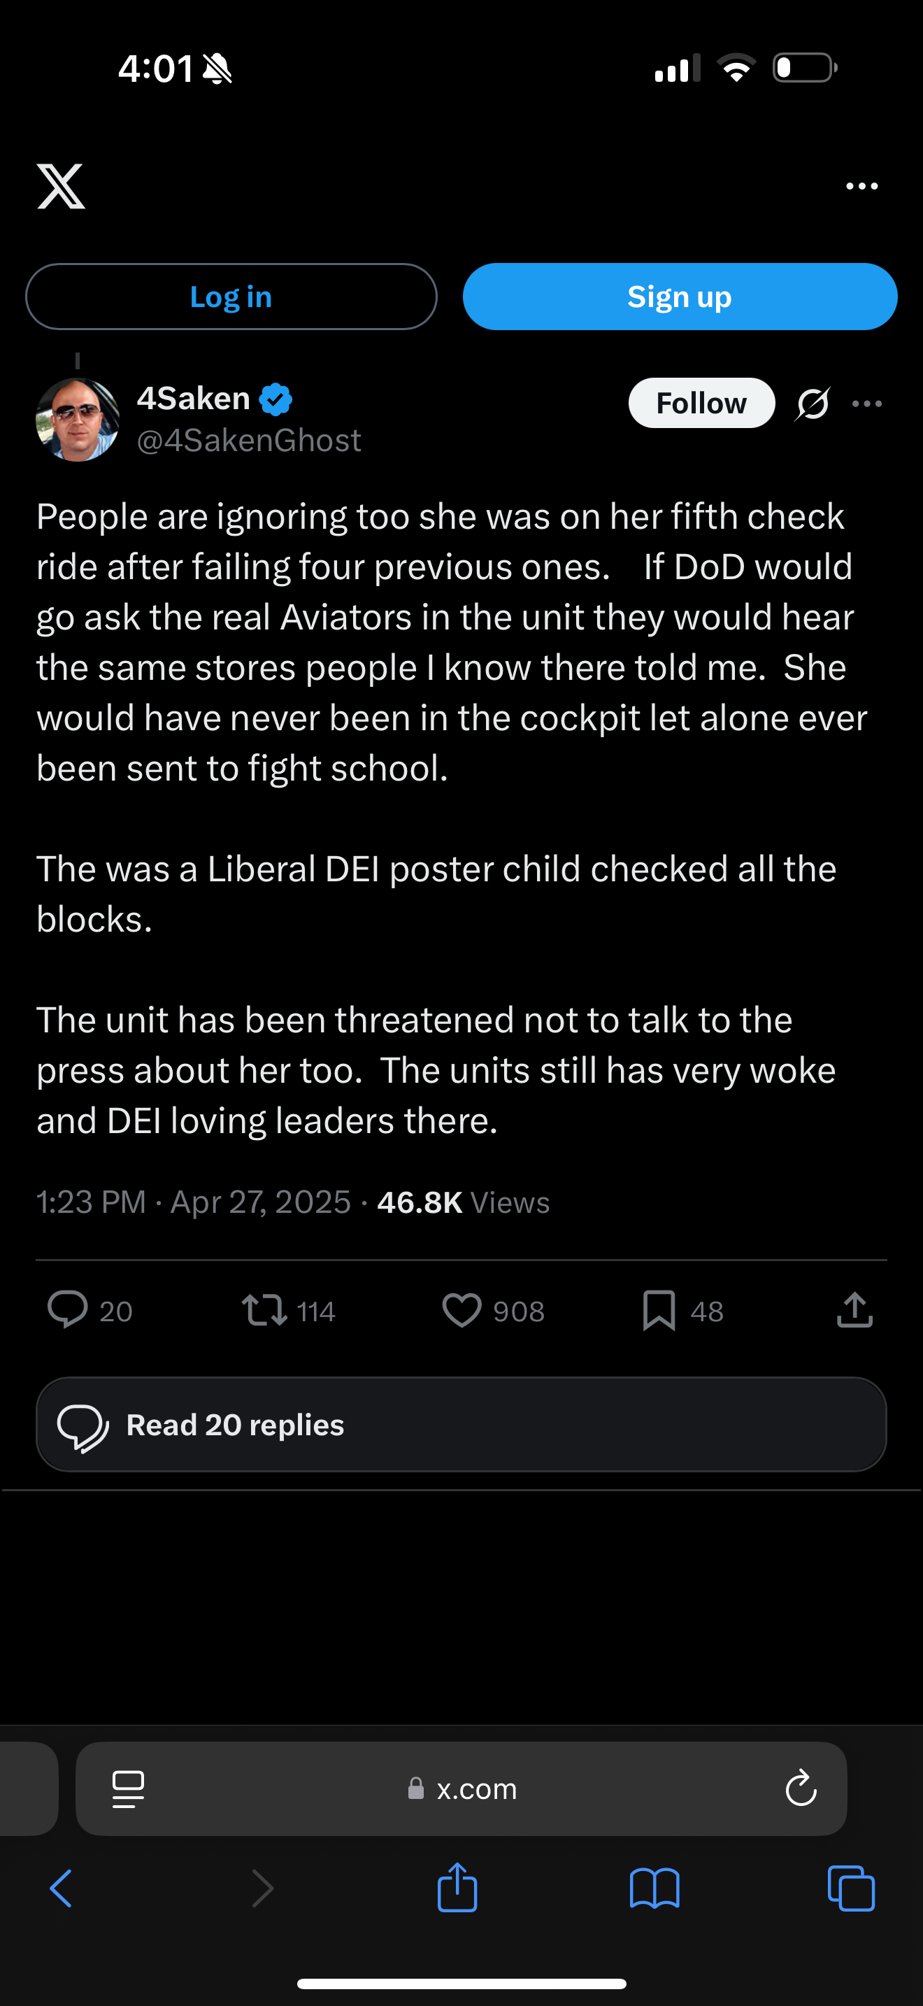Follow the 4Saken account
The height and width of the screenshot is (2006, 923).
click(701, 404)
